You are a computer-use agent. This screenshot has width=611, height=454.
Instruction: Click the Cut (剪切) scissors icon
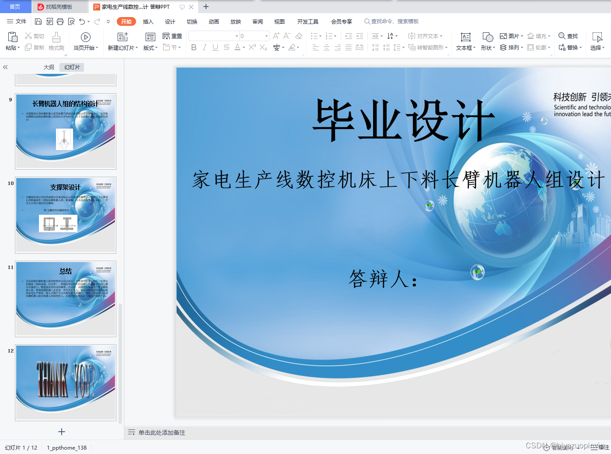coord(28,36)
